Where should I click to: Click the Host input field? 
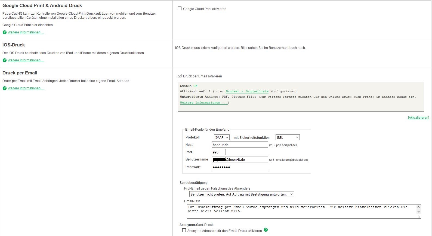pyautogui.click(x=240, y=145)
